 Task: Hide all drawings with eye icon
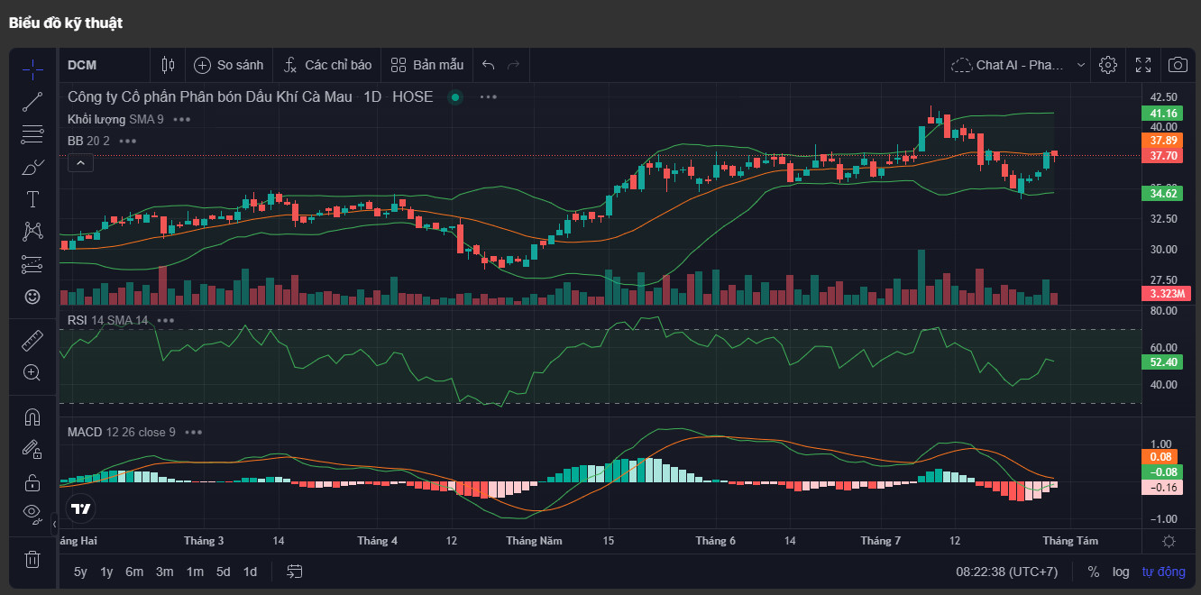point(32,514)
